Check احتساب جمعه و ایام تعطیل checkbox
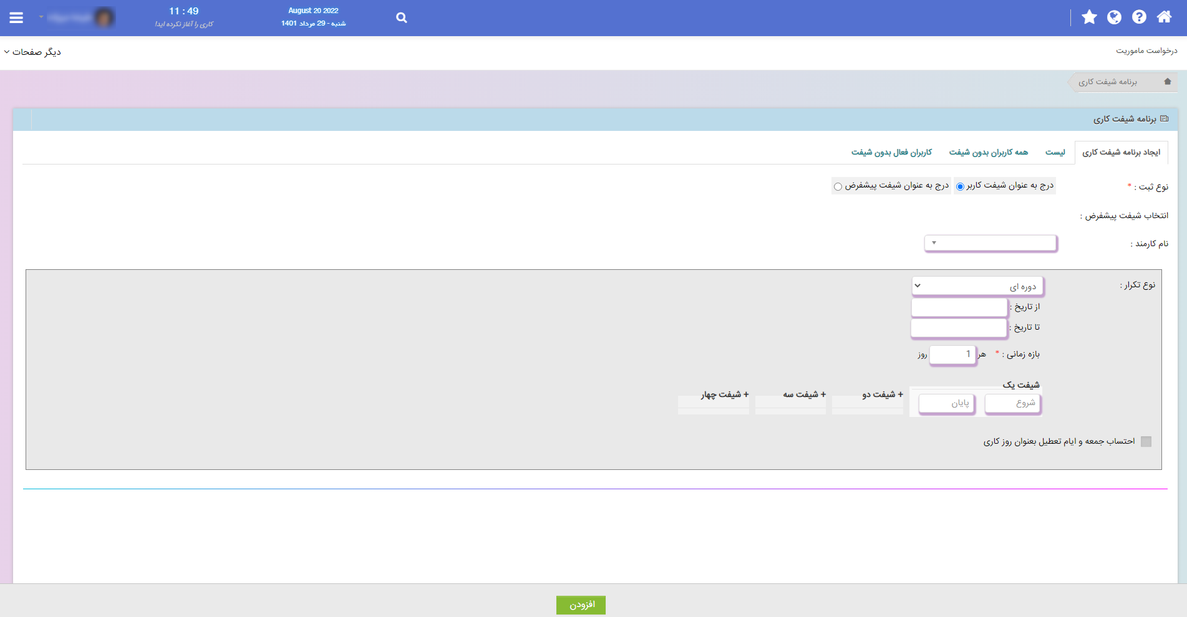 tap(1146, 441)
